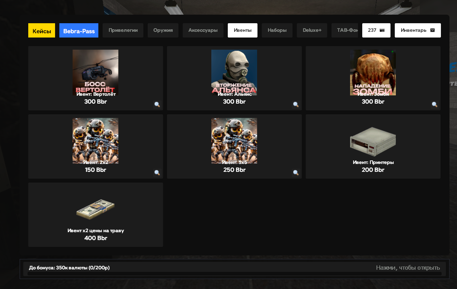
Task: Switch to the Deluxe+ tab
Action: (312, 30)
